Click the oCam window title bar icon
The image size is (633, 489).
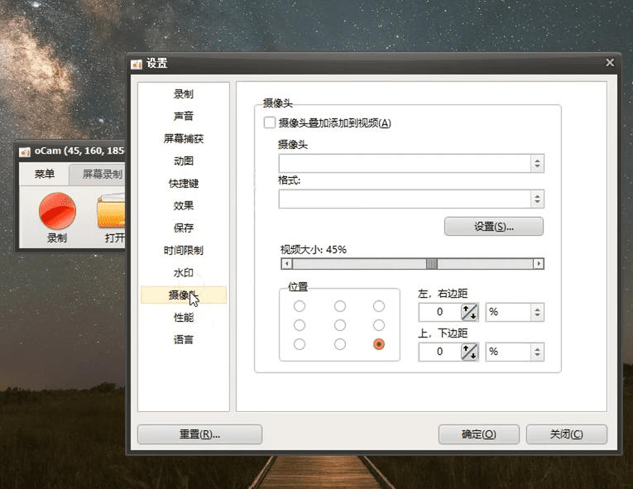point(25,152)
